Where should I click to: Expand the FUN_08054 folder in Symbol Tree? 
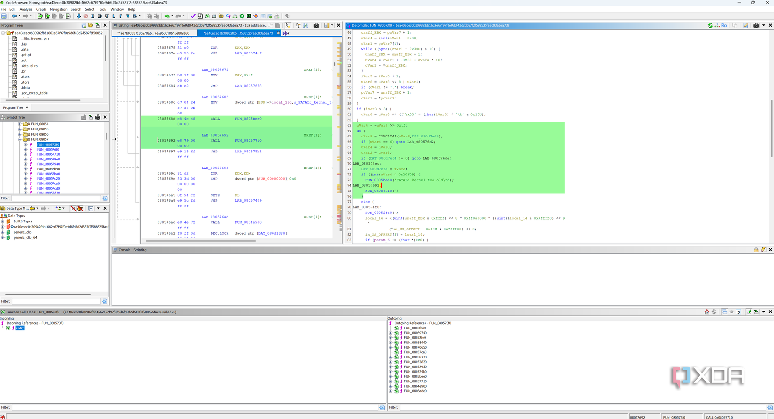tap(20, 124)
